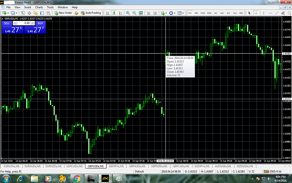Switch to the H4 timeframe
Viewport: 292px width, 183px height.
pyautogui.click(x=222, y=13)
